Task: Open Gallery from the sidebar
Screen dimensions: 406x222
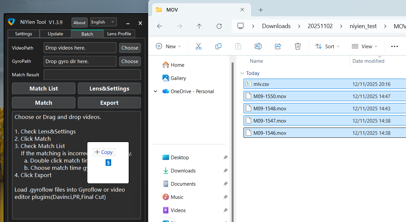Action: pos(178,78)
